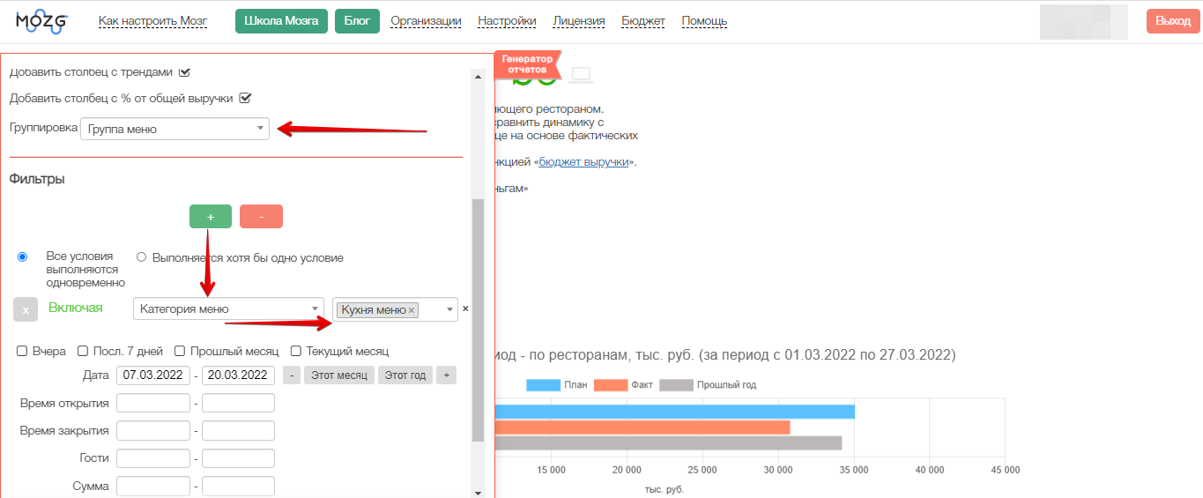Toggle 'Добавить столбец с % от общей выручки' checkbox
Screen dimensions: 1203x498
[x=246, y=99]
